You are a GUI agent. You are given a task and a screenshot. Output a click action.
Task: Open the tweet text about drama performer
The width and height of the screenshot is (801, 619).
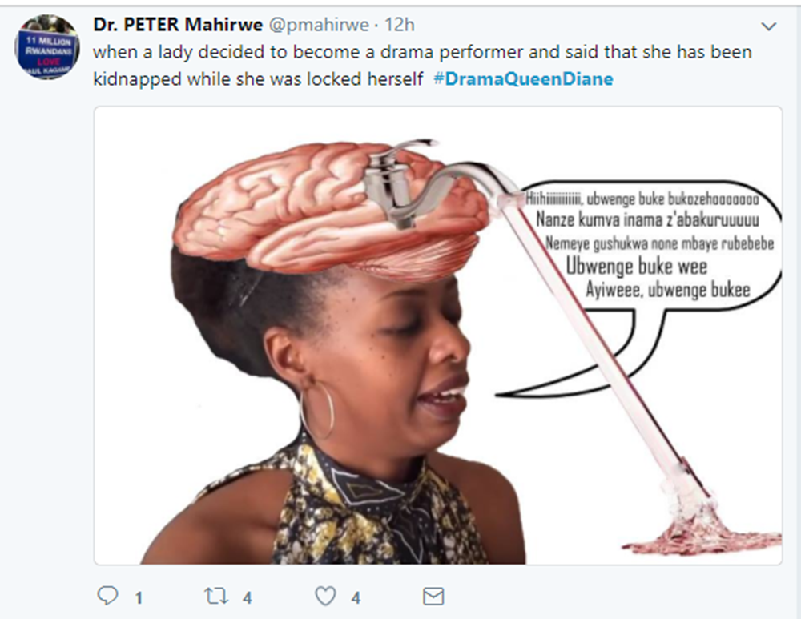422,66
